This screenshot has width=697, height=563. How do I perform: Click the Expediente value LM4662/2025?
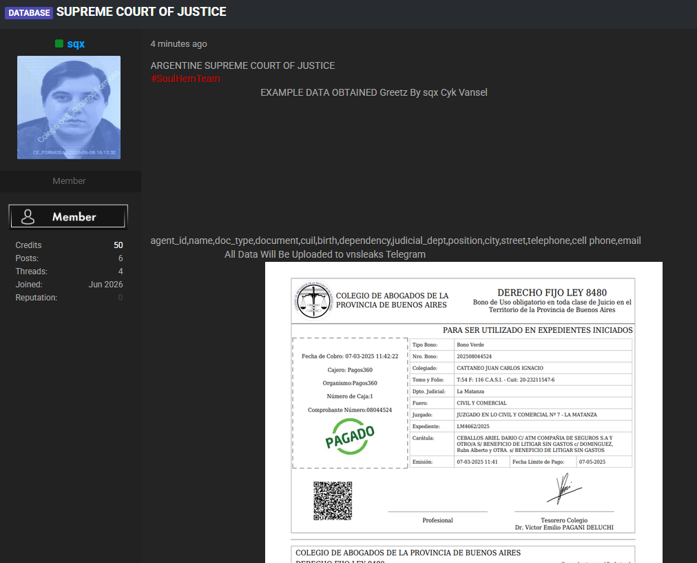coord(473,426)
